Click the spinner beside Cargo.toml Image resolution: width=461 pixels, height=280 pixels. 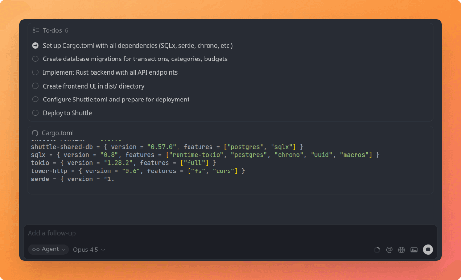[35, 133]
